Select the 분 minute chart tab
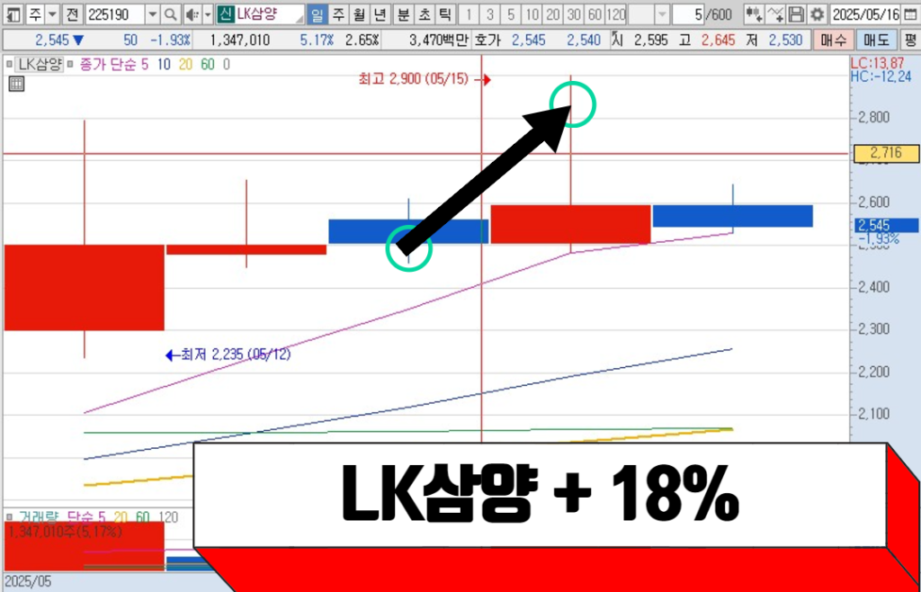This screenshot has width=921, height=592. [403, 13]
